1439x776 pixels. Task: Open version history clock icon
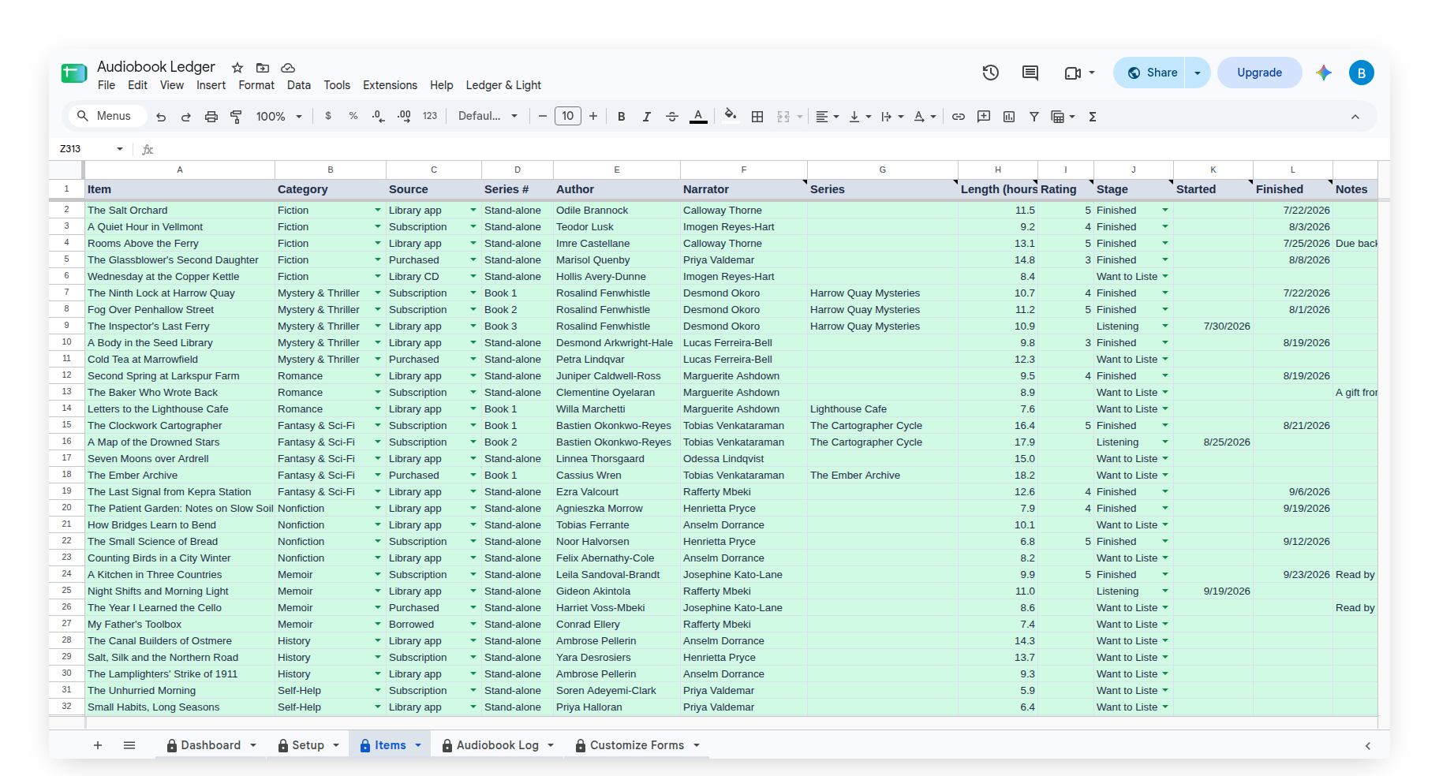click(991, 73)
